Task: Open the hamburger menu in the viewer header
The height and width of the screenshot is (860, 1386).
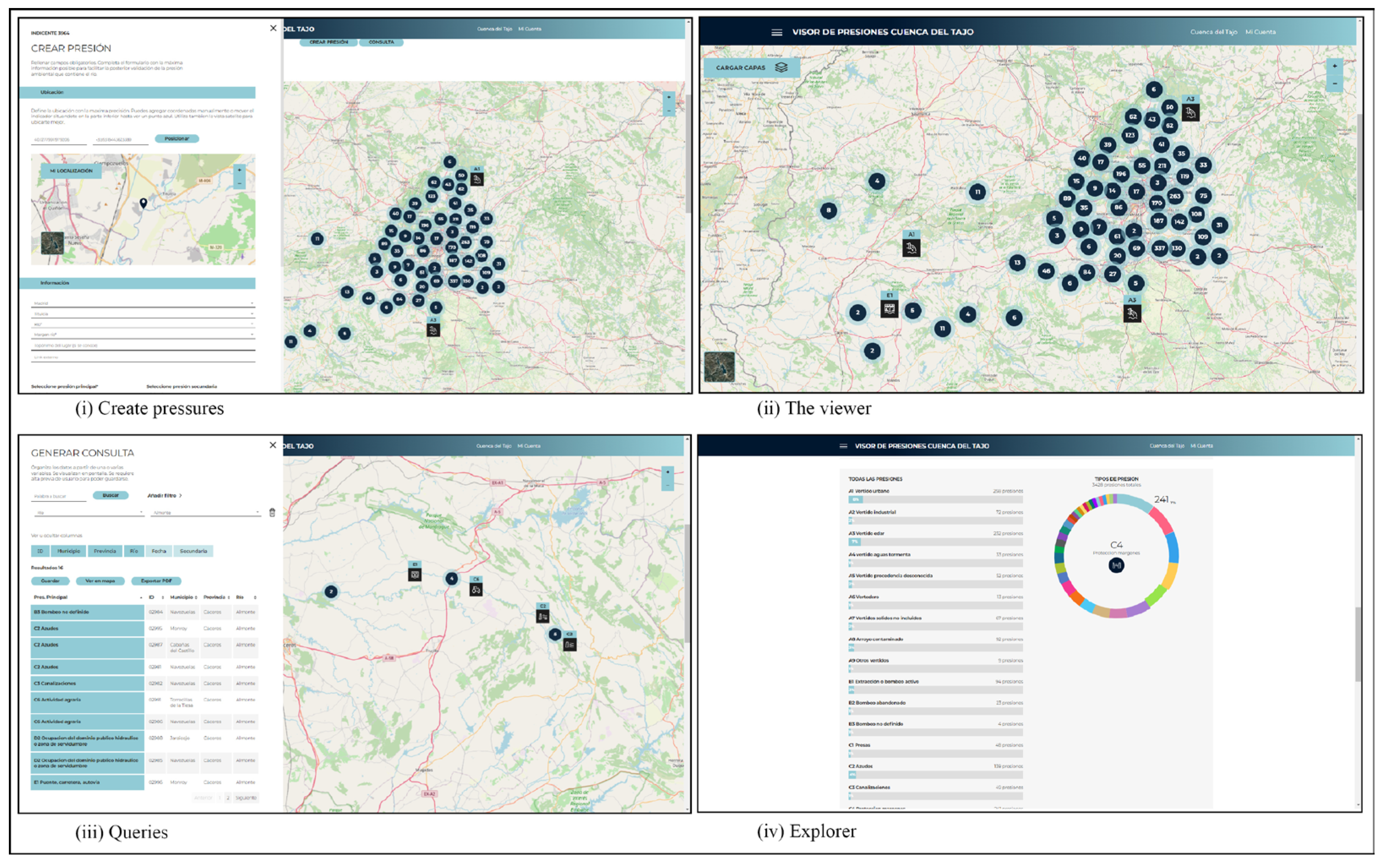Action: click(x=776, y=33)
